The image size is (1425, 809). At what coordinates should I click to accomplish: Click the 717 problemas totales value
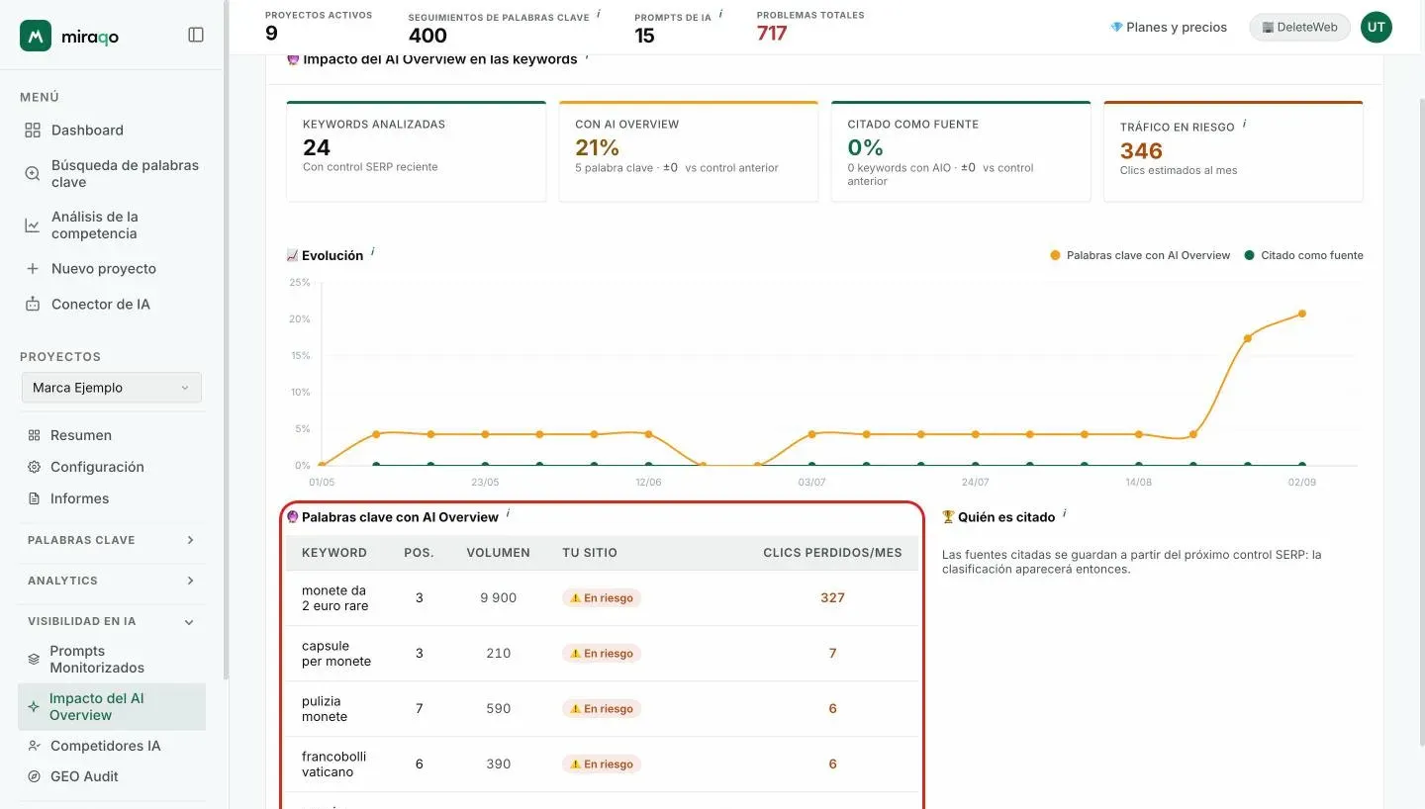772,34
